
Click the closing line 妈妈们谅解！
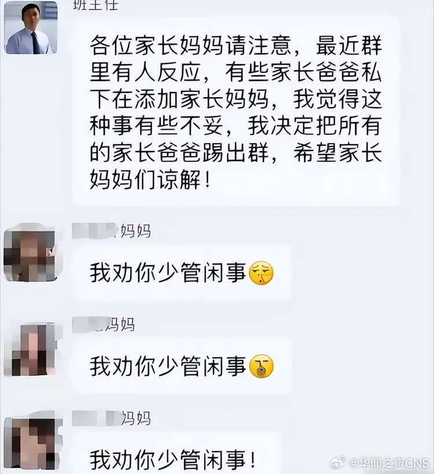pos(150,179)
